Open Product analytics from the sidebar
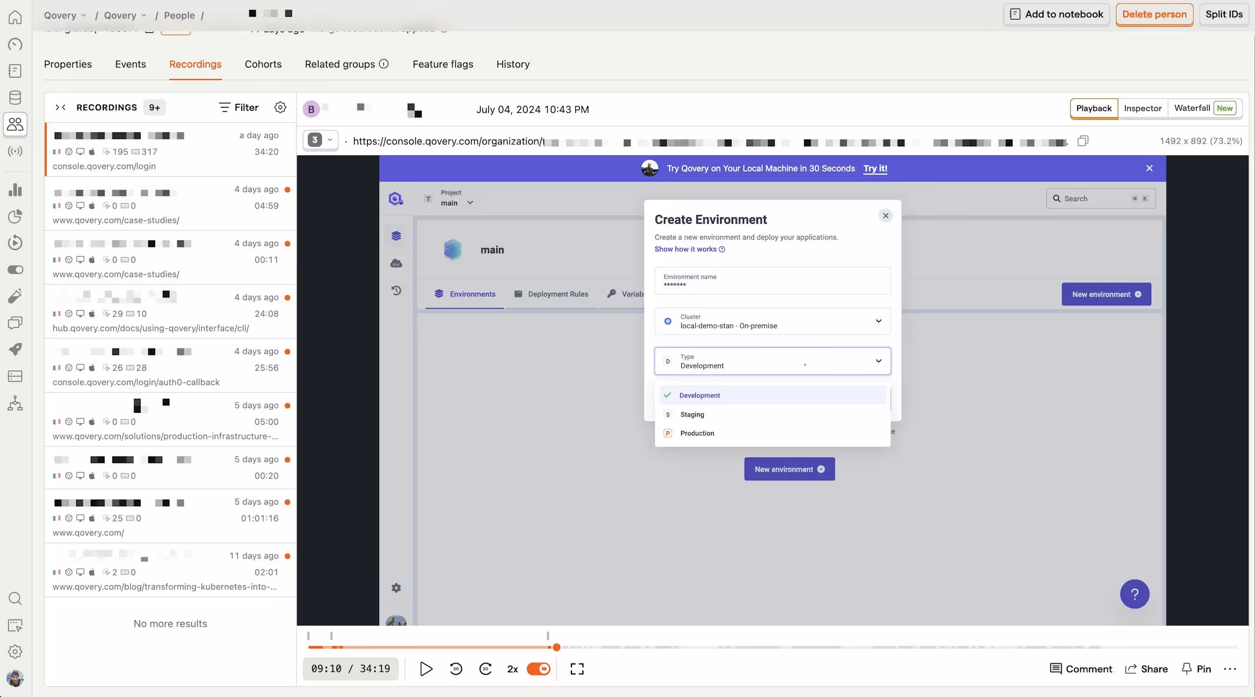 (15, 190)
